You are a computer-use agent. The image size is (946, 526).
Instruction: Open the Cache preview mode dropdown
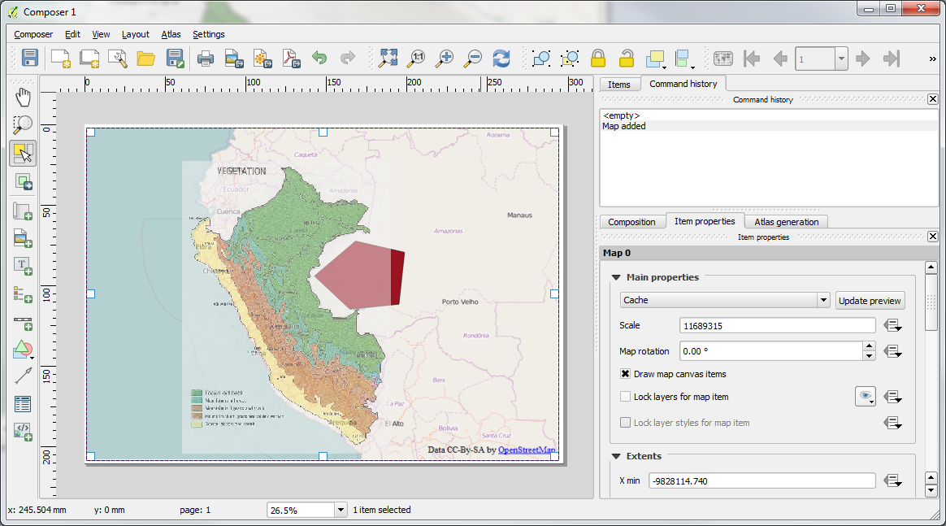tap(823, 300)
